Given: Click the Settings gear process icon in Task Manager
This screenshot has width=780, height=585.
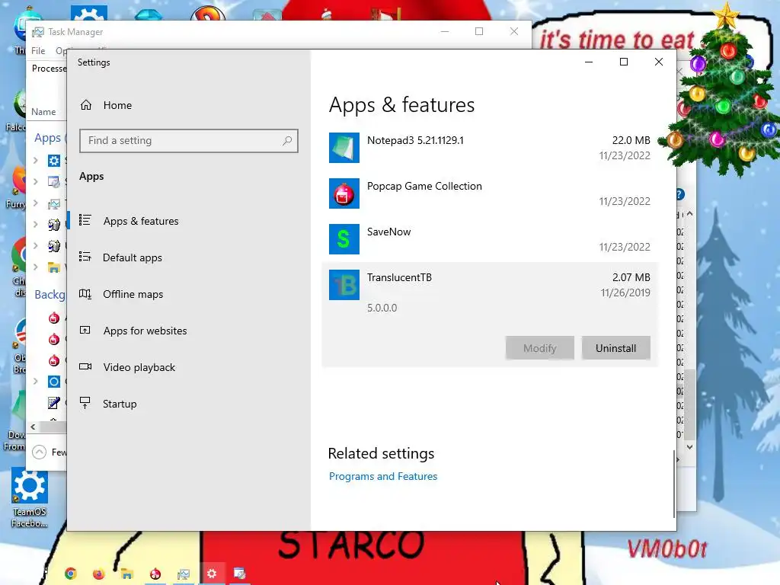Looking at the screenshot, I should [x=54, y=160].
